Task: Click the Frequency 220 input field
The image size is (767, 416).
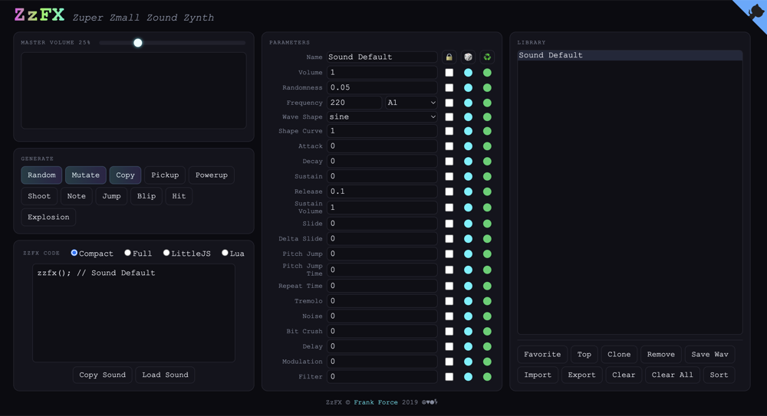Action: (354, 103)
